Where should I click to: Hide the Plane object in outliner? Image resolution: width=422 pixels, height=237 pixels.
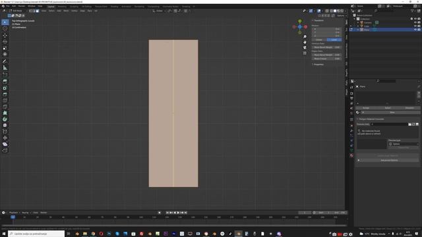pyautogui.click(x=415, y=30)
